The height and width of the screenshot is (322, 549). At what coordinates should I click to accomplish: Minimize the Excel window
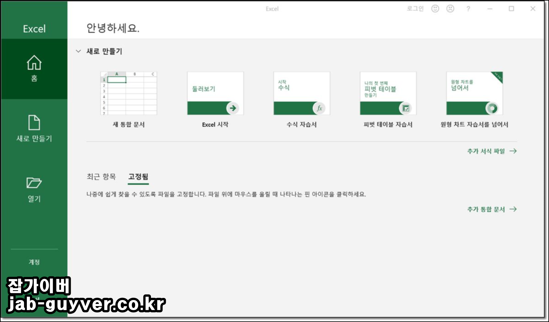pos(490,9)
